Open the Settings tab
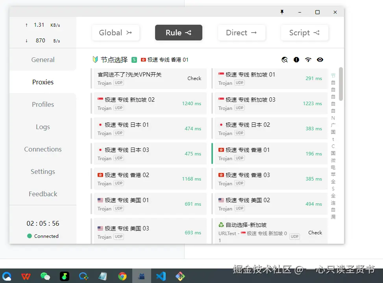The height and width of the screenshot is (283, 383). coord(43,172)
